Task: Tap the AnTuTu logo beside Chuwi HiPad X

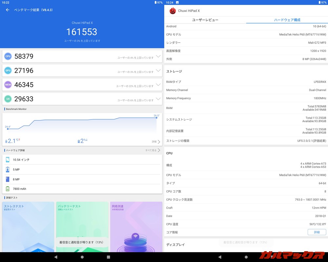Action: point(172,10)
